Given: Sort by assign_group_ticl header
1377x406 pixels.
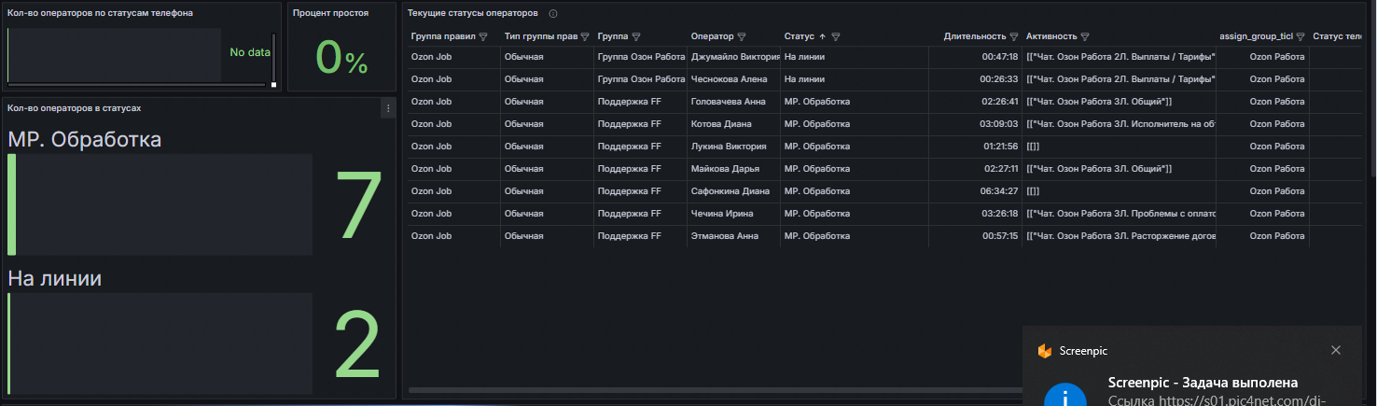Looking at the screenshot, I should [1257, 36].
